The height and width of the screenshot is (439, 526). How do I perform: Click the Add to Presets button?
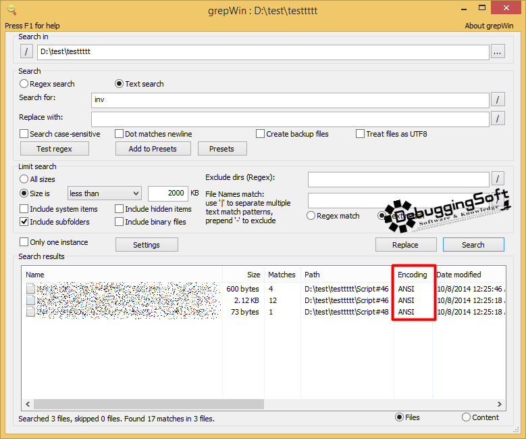click(x=153, y=149)
